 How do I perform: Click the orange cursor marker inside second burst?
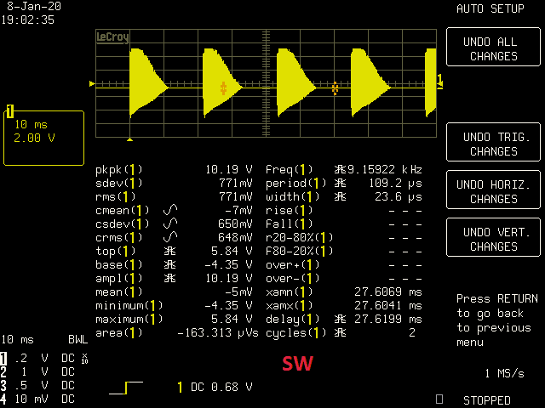point(223,88)
